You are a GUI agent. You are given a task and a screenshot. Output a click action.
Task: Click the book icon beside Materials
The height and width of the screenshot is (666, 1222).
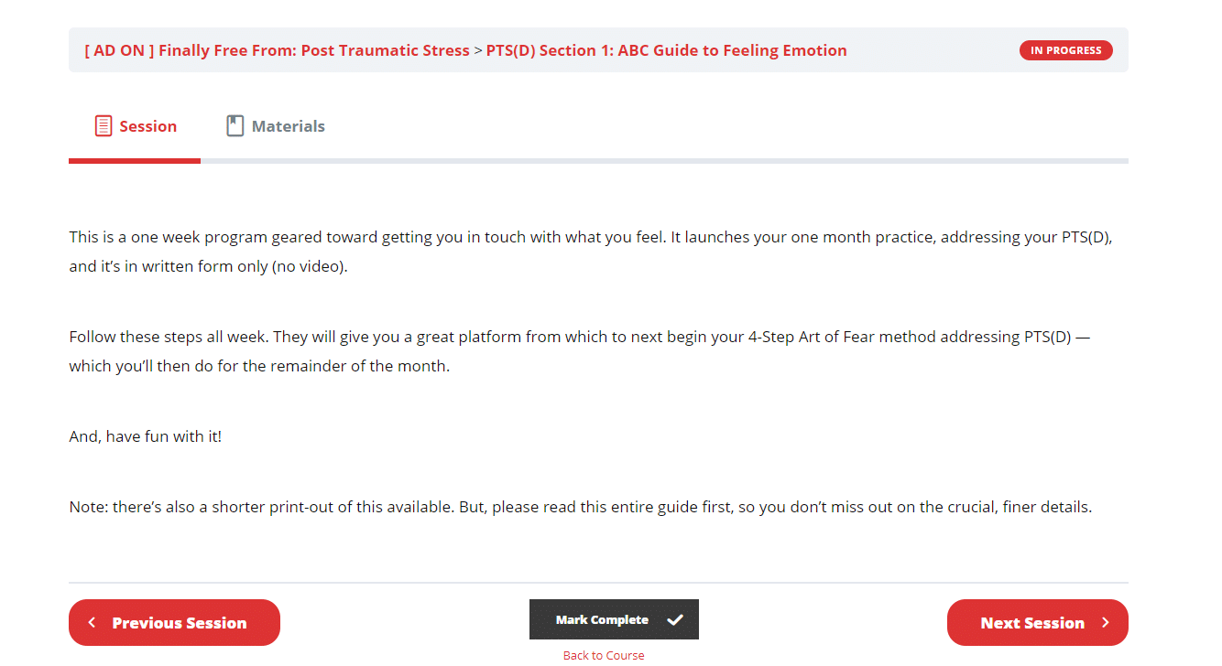[235, 126]
